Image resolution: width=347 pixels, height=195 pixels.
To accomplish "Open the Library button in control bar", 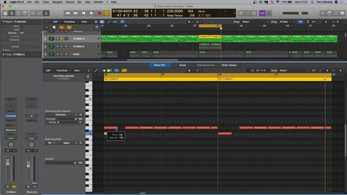I will 5,13.
